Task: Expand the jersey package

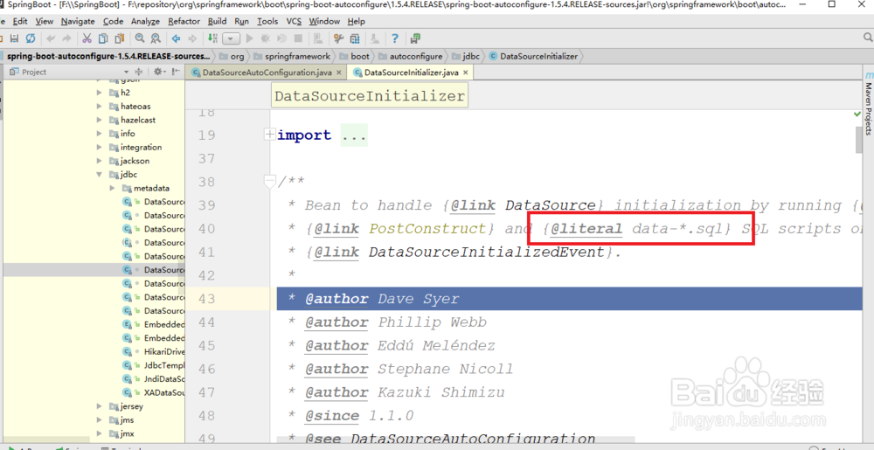Action: click(100, 406)
